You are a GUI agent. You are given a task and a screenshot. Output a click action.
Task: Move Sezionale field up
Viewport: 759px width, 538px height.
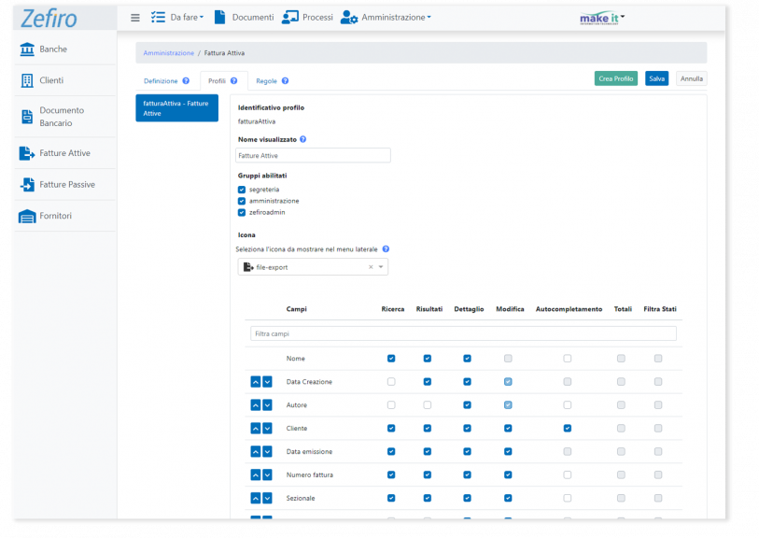coord(256,498)
